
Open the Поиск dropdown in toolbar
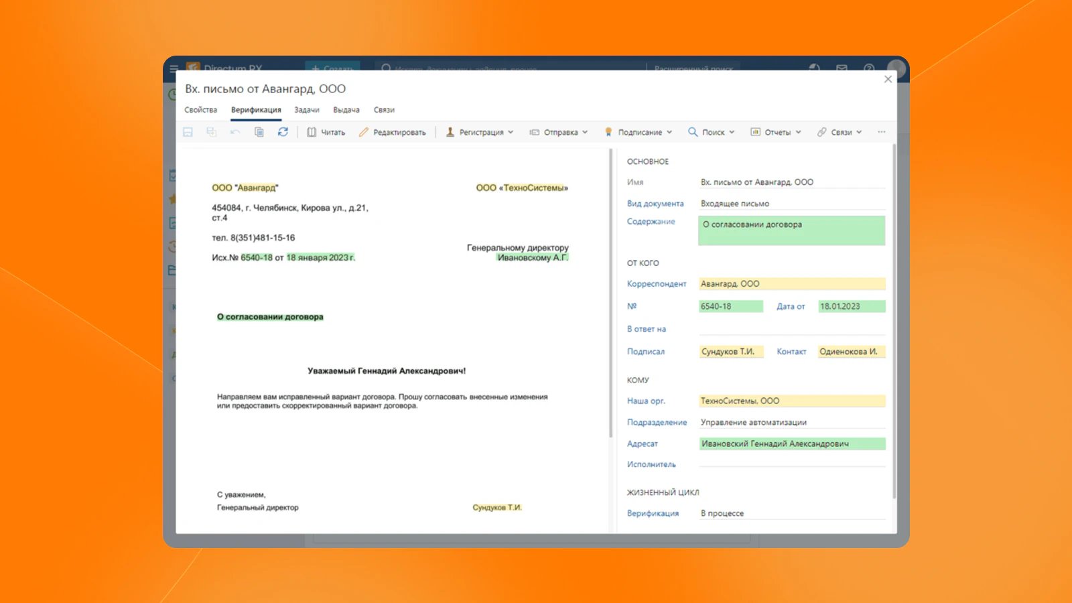[712, 133]
